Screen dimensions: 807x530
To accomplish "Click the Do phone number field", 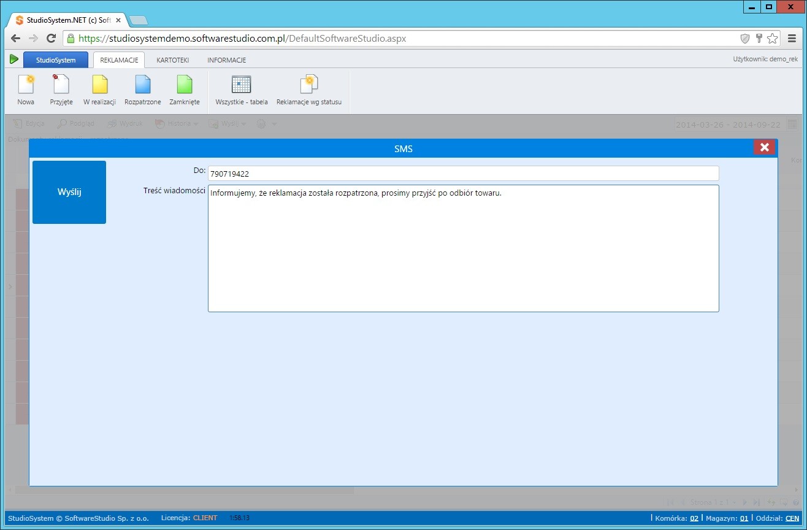I will [463, 174].
